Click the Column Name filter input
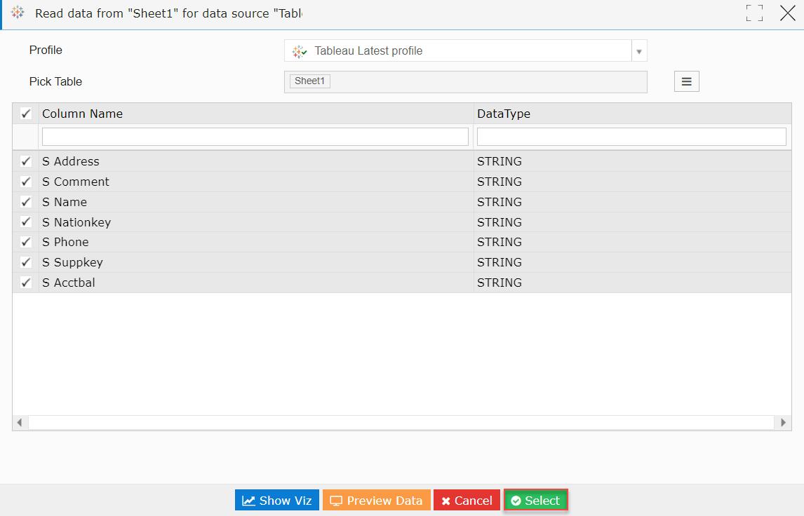This screenshot has height=516, width=804. pos(255,137)
